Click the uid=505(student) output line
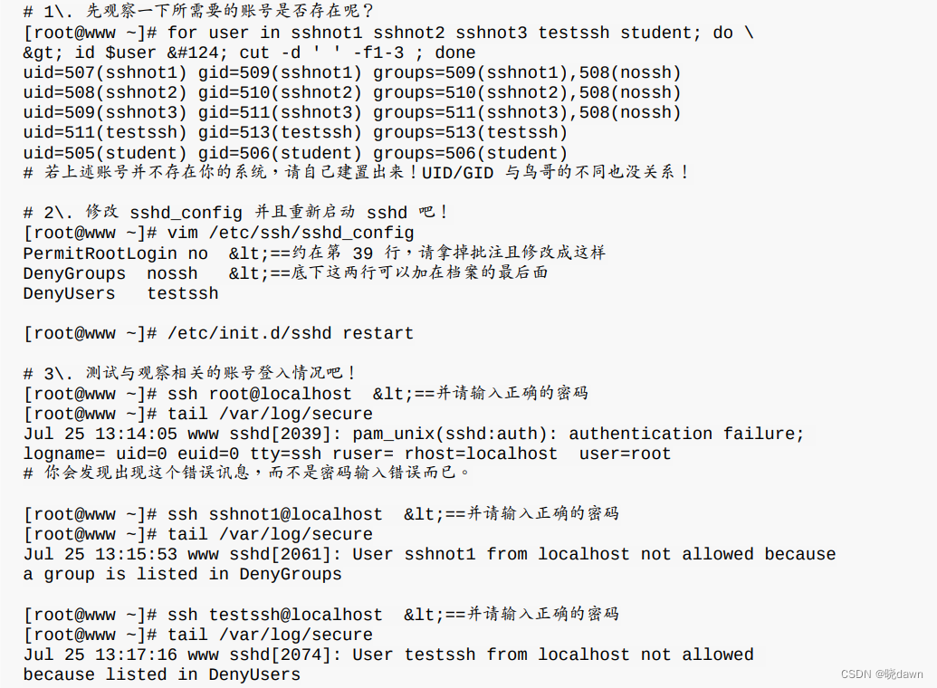The width and height of the screenshot is (937, 688). [295, 152]
